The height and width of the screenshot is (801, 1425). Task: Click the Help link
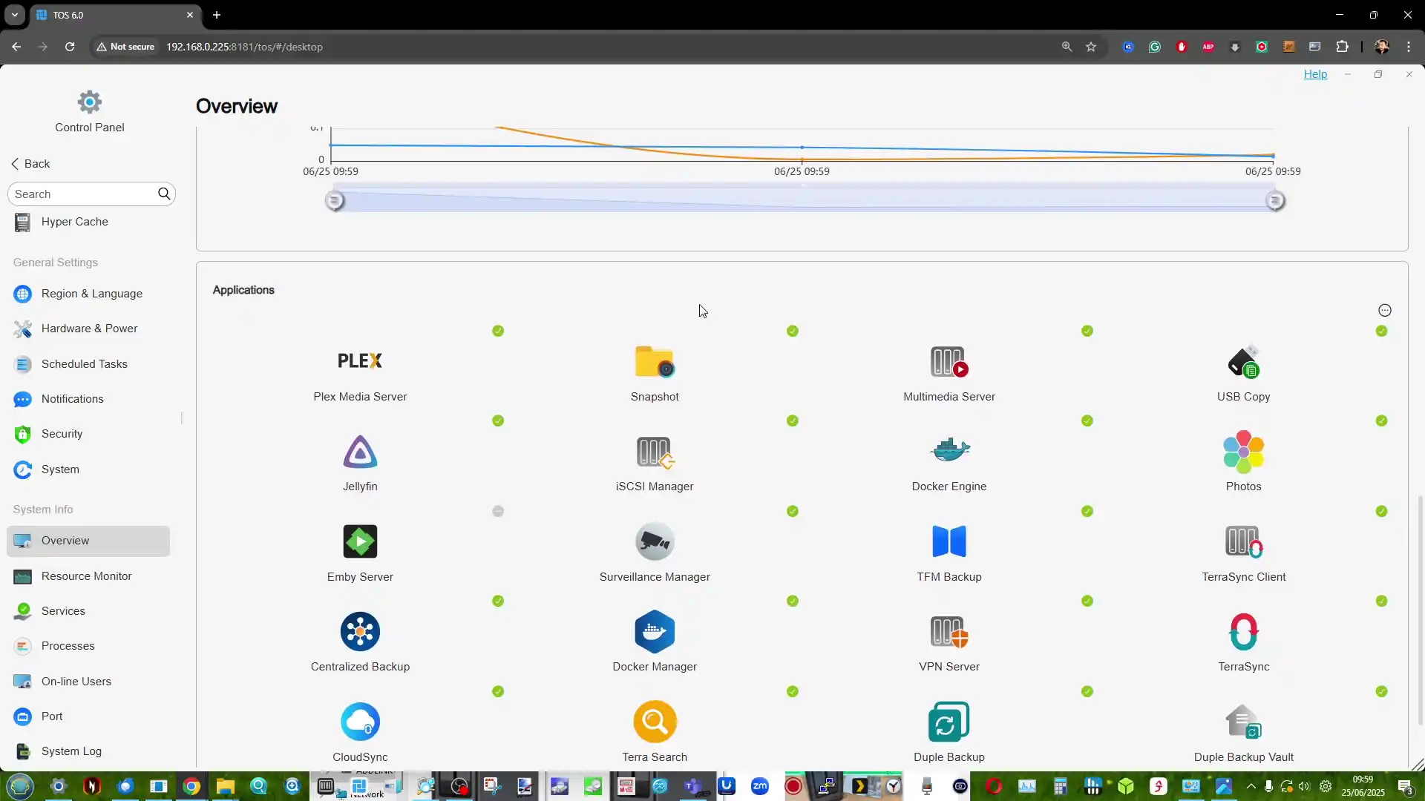point(1315,74)
